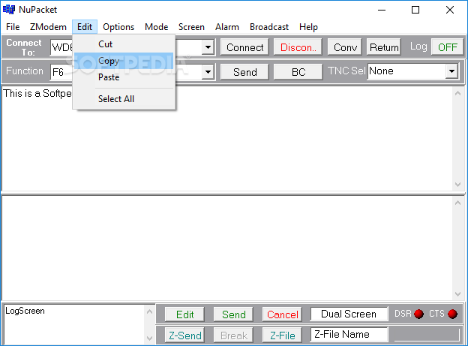Click the Return button
468x346 pixels.
point(384,47)
